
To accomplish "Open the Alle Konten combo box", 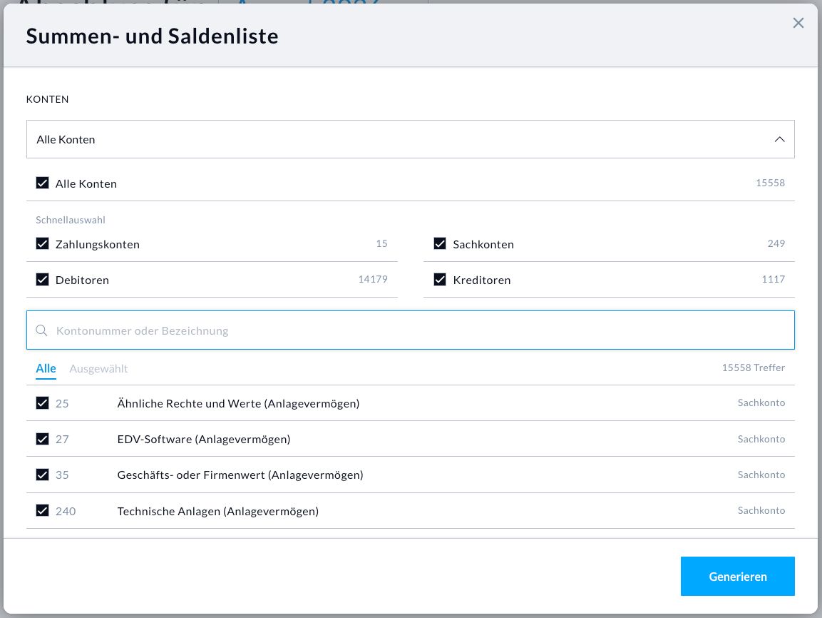I will coord(411,139).
